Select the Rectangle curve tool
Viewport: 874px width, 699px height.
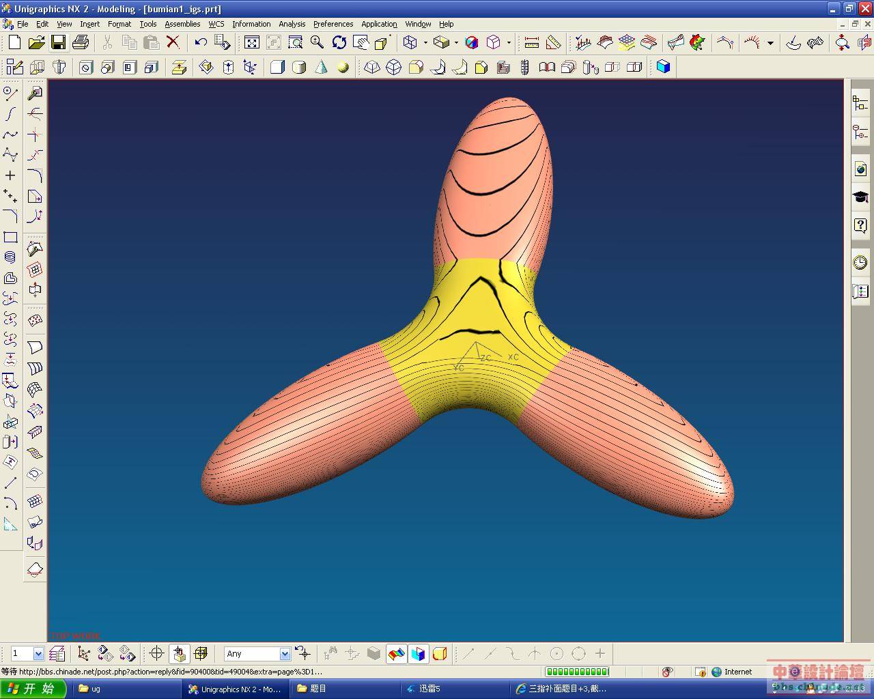click(x=10, y=238)
